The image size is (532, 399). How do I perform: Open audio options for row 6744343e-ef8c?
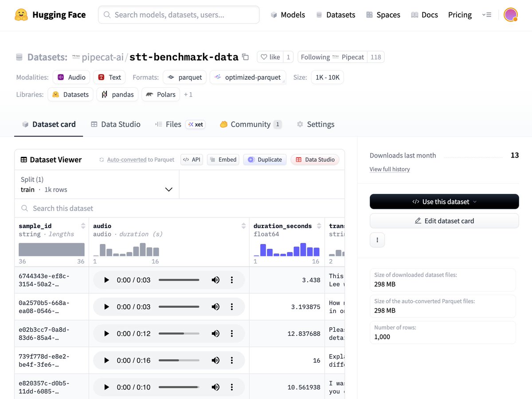pyautogui.click(x=231, y=280)
